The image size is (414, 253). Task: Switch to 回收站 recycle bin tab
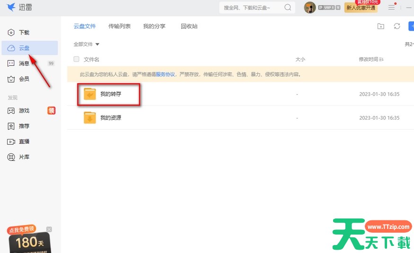(189, 26)
